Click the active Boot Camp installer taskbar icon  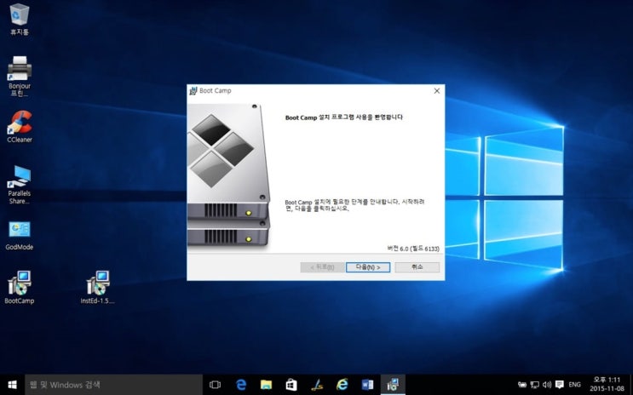[393, 385]
